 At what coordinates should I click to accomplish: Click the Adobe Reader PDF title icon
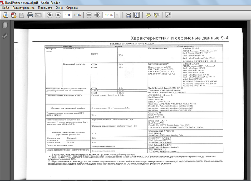[2, 3]
